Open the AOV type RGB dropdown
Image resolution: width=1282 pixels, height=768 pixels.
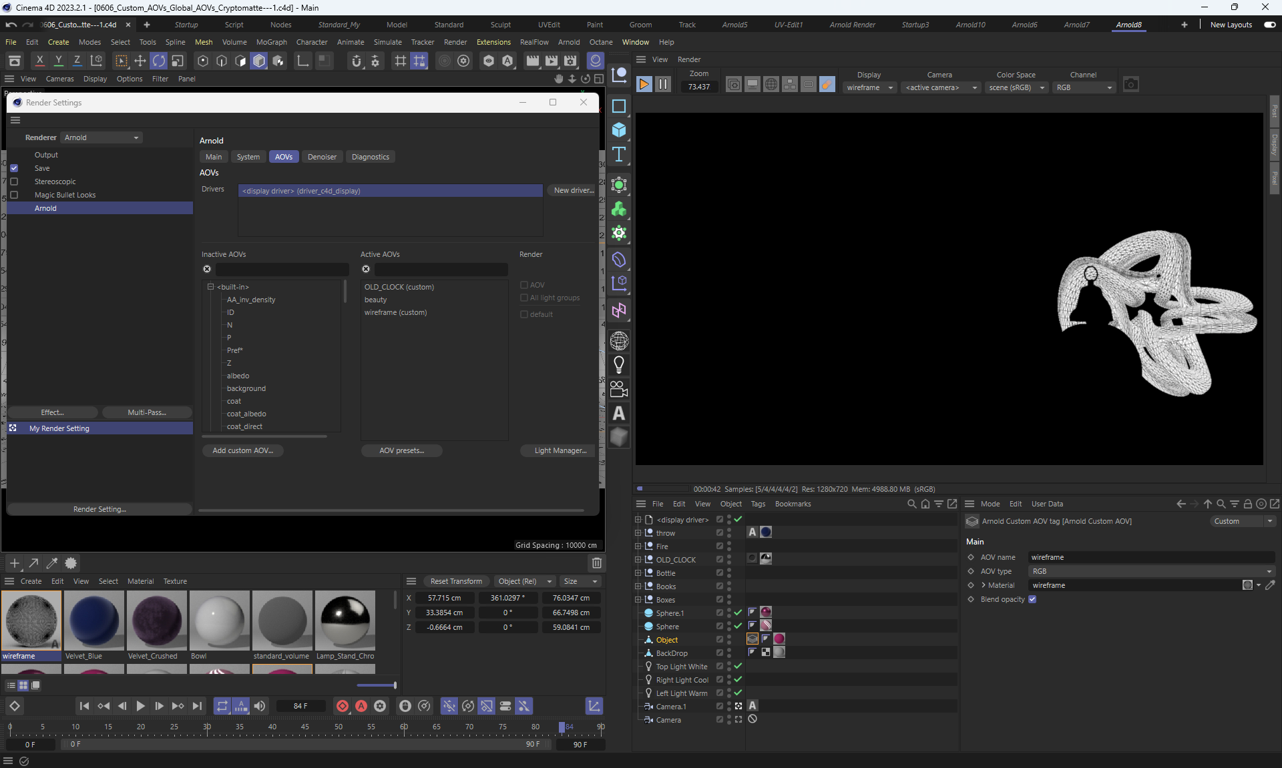(1151, 571)
